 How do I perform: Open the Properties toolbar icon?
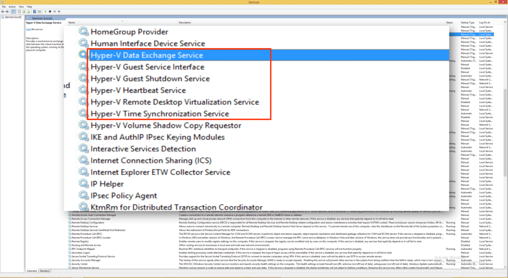(x=19, y=11)
